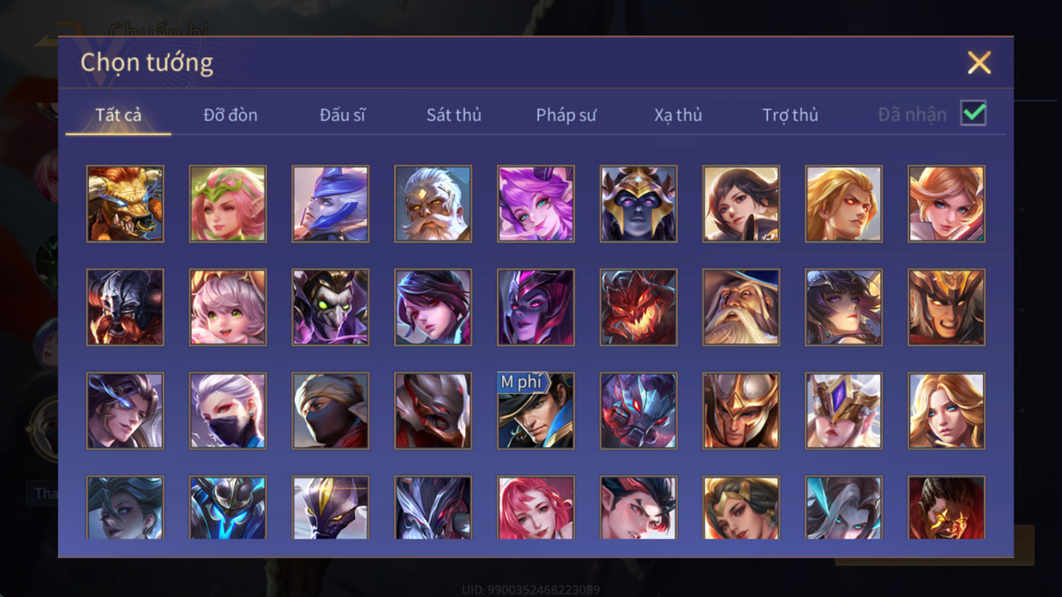This screenshot has height=597, width=1062.
Task: Select the red lava demon hero
Action: (639, 307)
